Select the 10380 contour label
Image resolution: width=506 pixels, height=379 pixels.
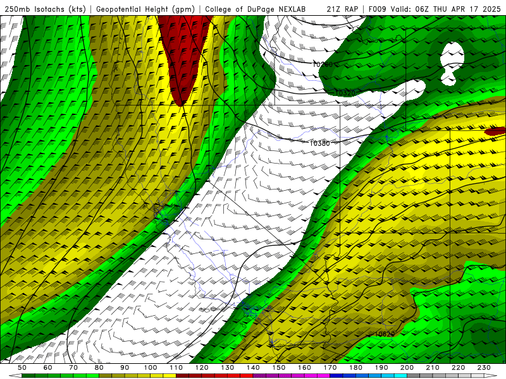point(319,143)
